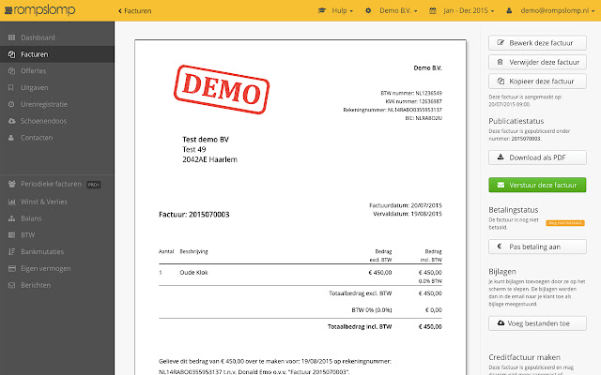The image size is (601, 375).
Task: Click the Factuur: 2015070003 heading
Action: click(194, 215)
